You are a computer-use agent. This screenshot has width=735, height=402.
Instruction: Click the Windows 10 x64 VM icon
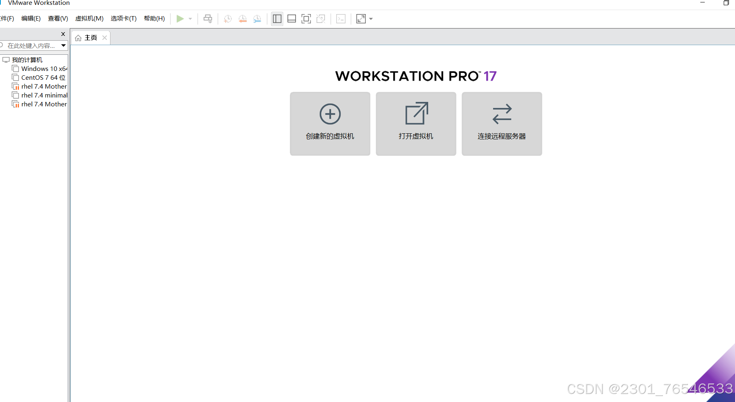[x=15, y=68]
